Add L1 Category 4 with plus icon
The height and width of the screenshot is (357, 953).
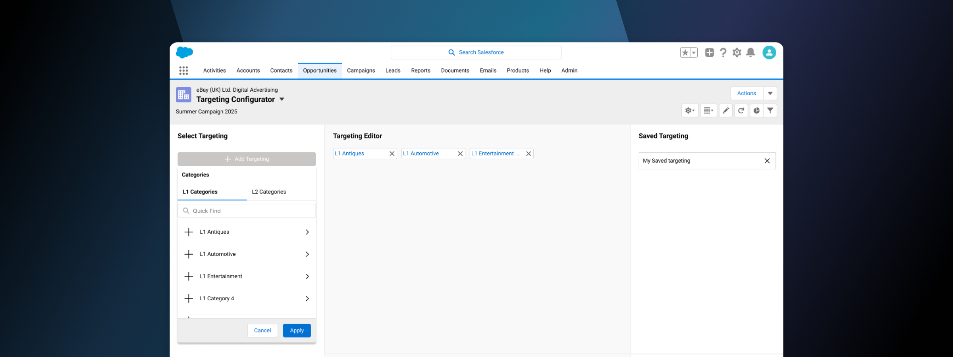pos(189,299)
